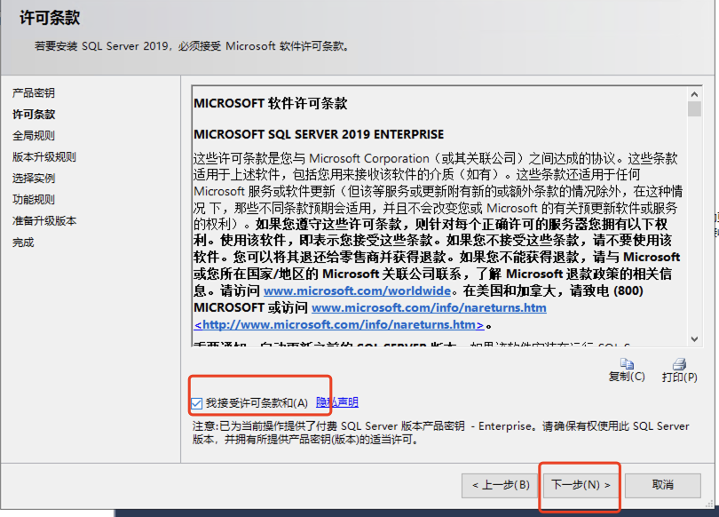Open the 隐私声明 link
Screen dimensions: 719x517
[337, 403]
